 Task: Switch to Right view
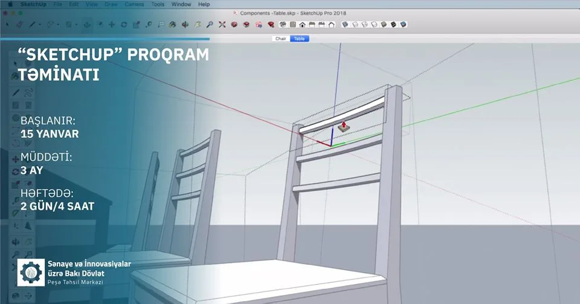coord(312,25)
